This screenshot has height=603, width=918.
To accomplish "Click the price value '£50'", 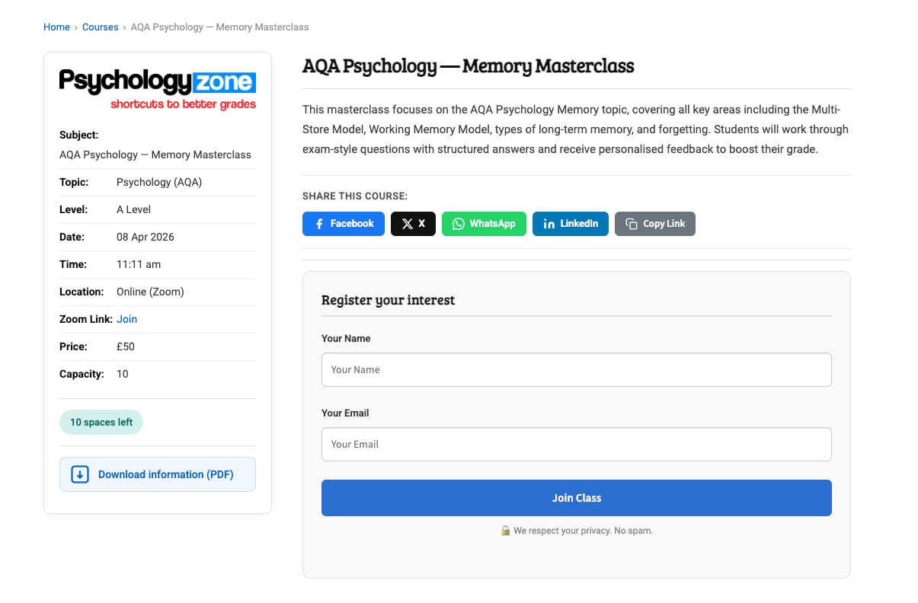I will 126,346.
